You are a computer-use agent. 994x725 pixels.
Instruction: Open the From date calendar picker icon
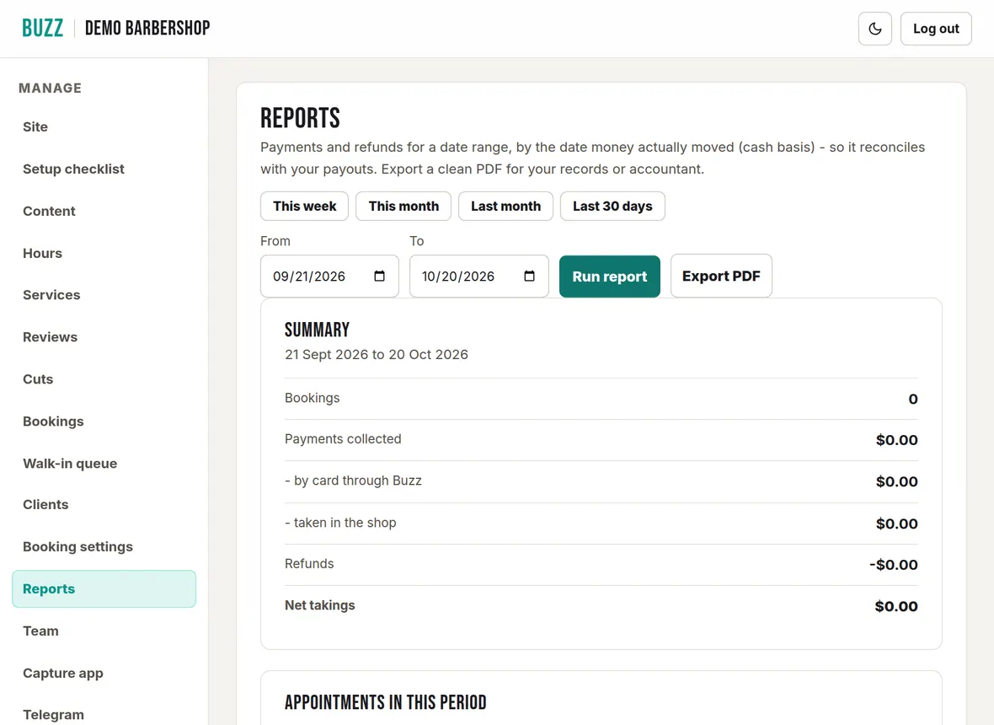pyautogui.click(x=379, y=276)
